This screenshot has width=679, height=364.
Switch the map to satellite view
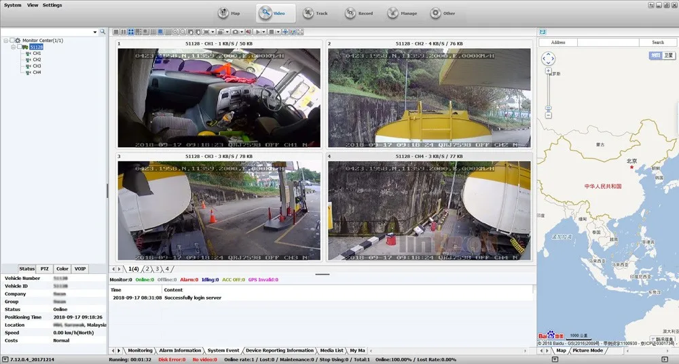[x=669, y=56]
